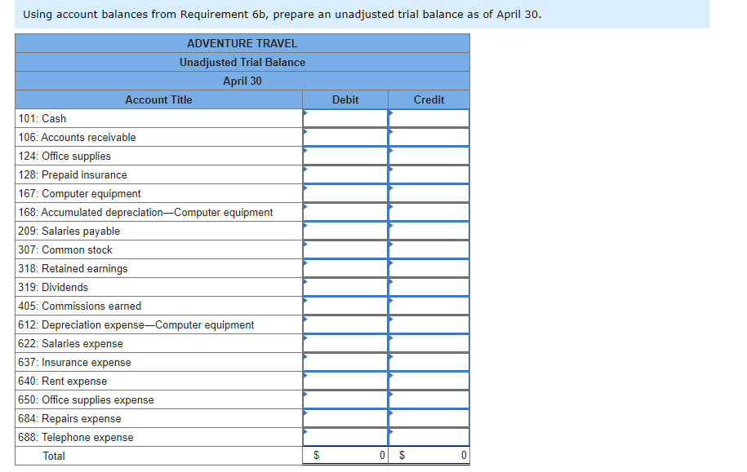Viewport: 747px width, 472px height.
Task: Click the 'Total' row label
Action: pyautogui.click(x=54, y=456)
